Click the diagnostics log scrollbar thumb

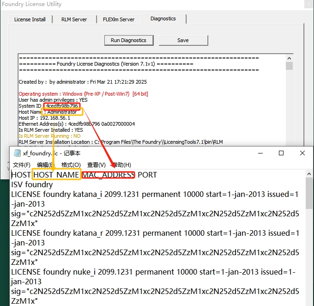[x=290, y=66]
